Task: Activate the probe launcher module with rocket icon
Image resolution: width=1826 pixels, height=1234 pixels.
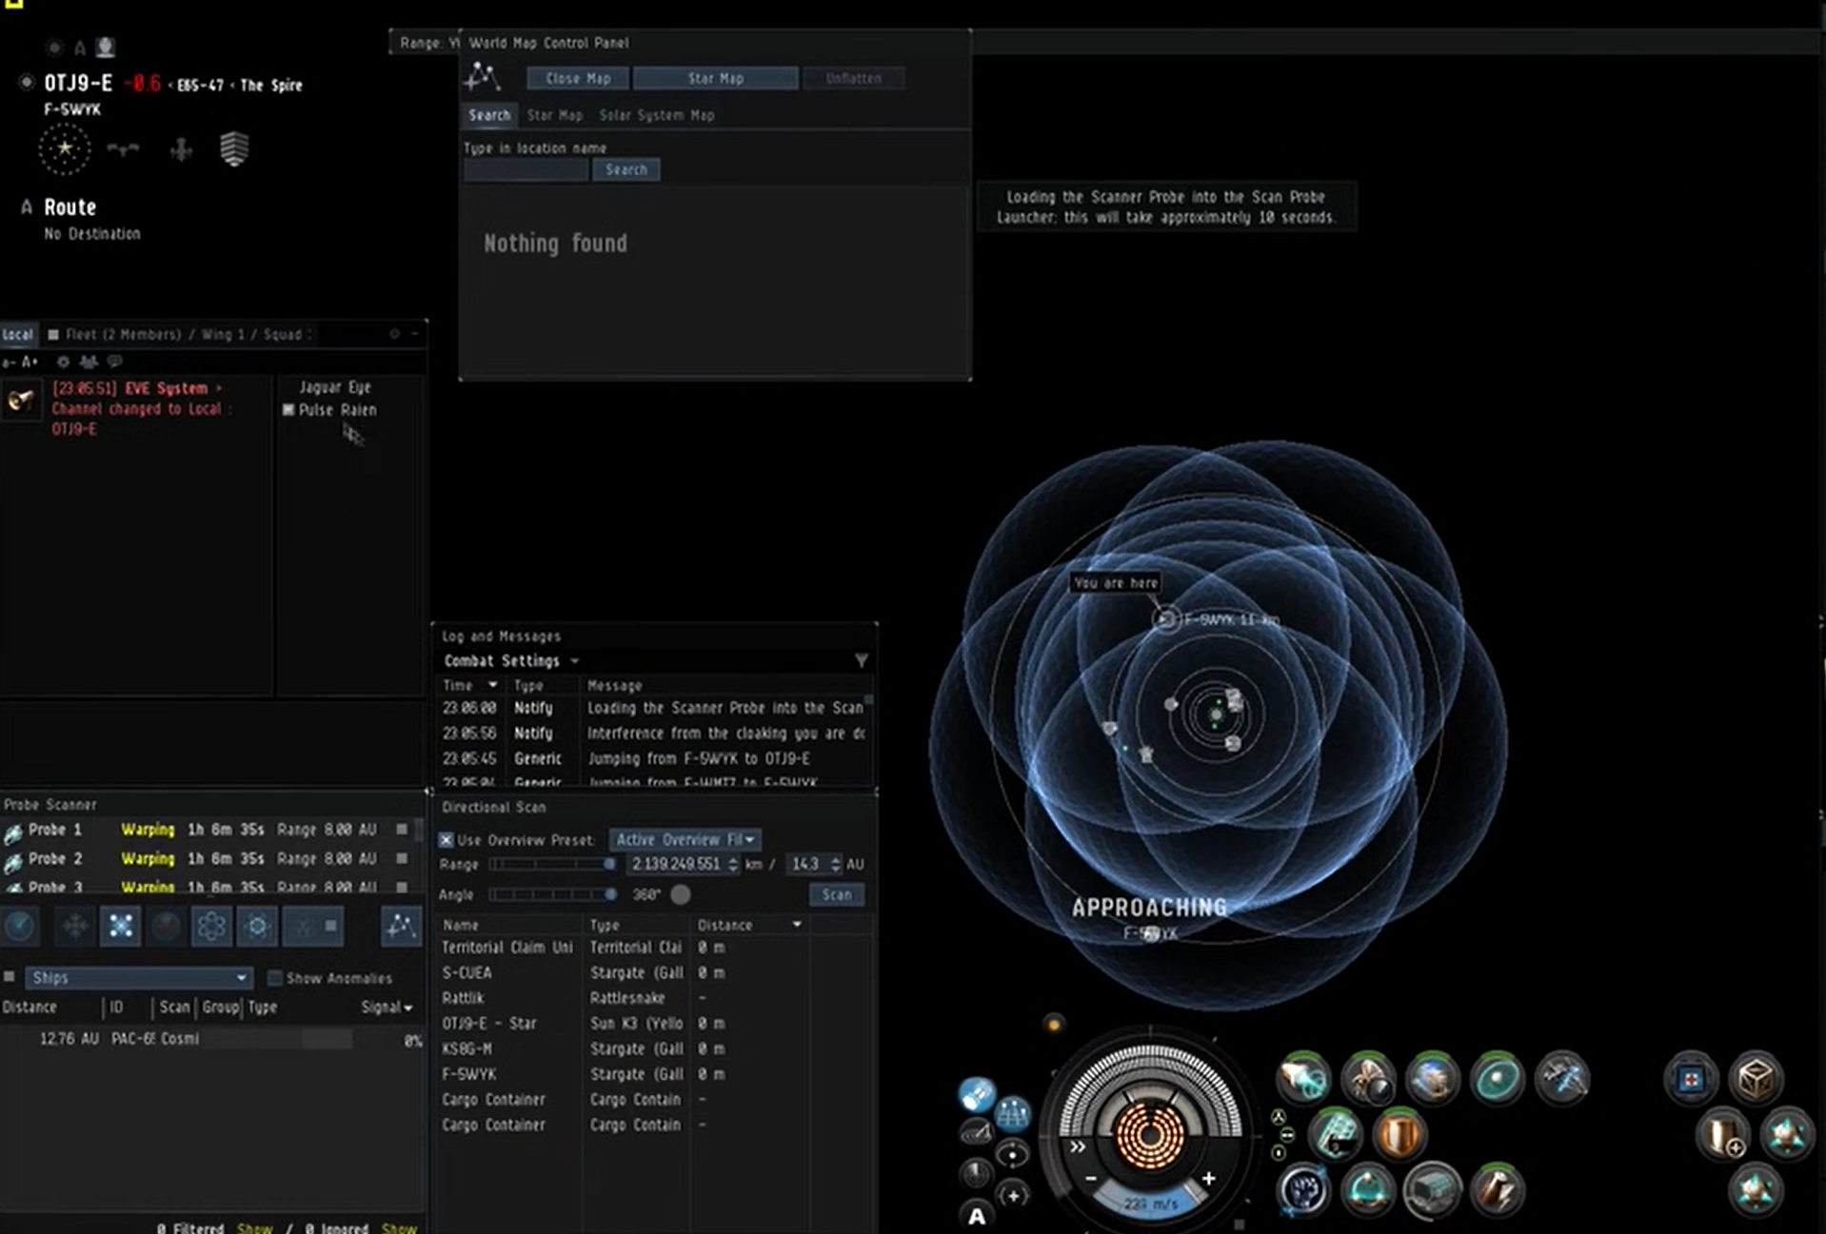Action: click(1302, 1078)
